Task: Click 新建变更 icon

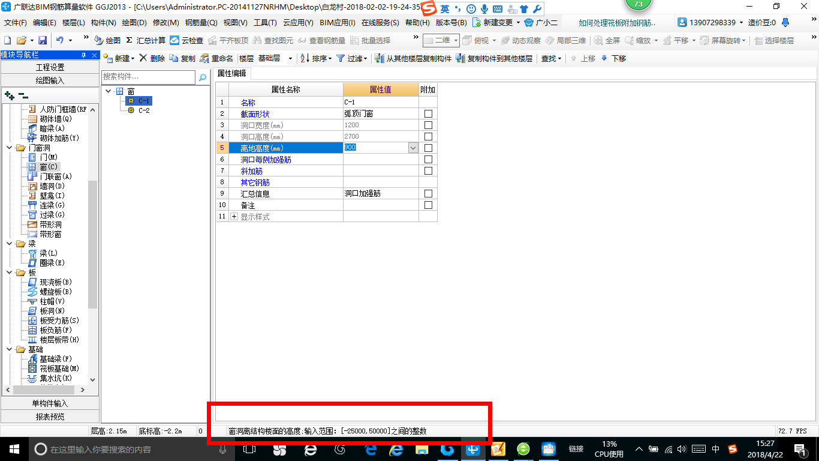Action: [x=477, y=22]
